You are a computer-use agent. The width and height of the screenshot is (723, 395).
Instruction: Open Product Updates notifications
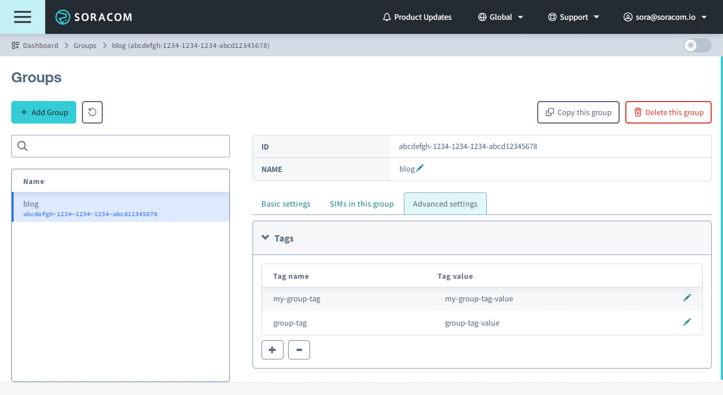[x=417, y=17]
